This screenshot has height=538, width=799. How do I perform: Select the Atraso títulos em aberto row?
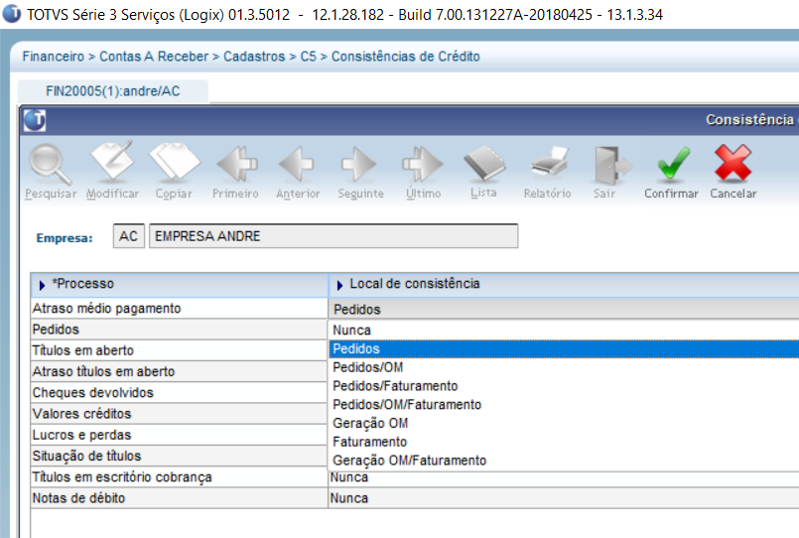[x=179, y=372]
